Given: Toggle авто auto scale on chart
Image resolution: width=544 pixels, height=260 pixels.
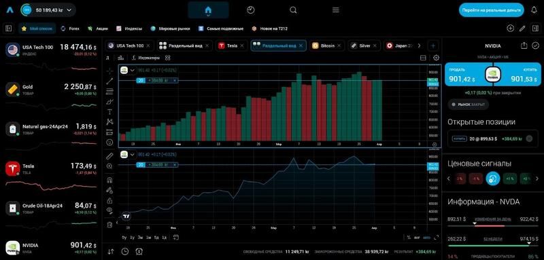Looking at the screenshot, I should click(427, 238).
